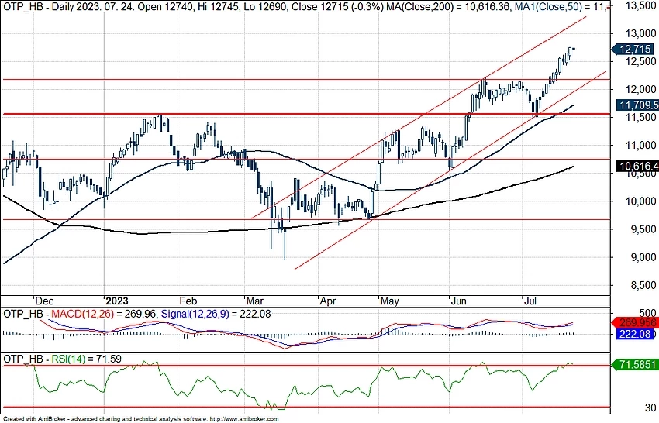Screen dimensions: 659x423
Task: Click the 269.956 MACD value label
Action: (x=636, y=322)
